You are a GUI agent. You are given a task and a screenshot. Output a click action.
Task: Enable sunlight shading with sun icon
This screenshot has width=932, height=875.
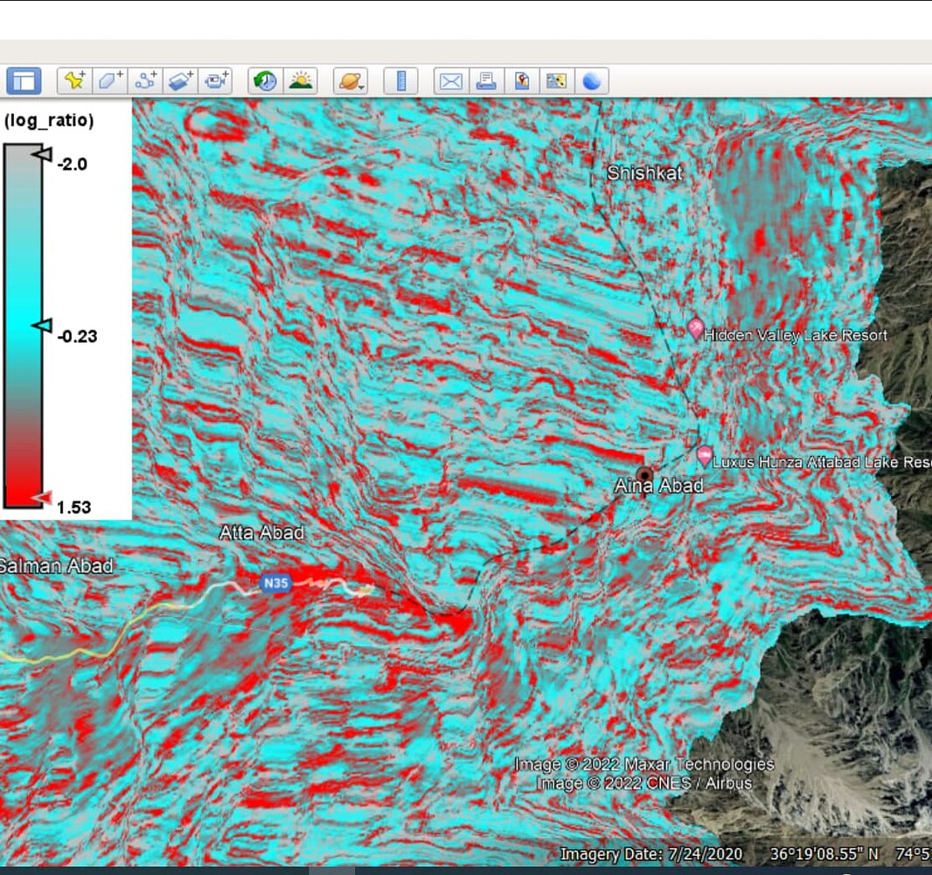coord(301,80)
